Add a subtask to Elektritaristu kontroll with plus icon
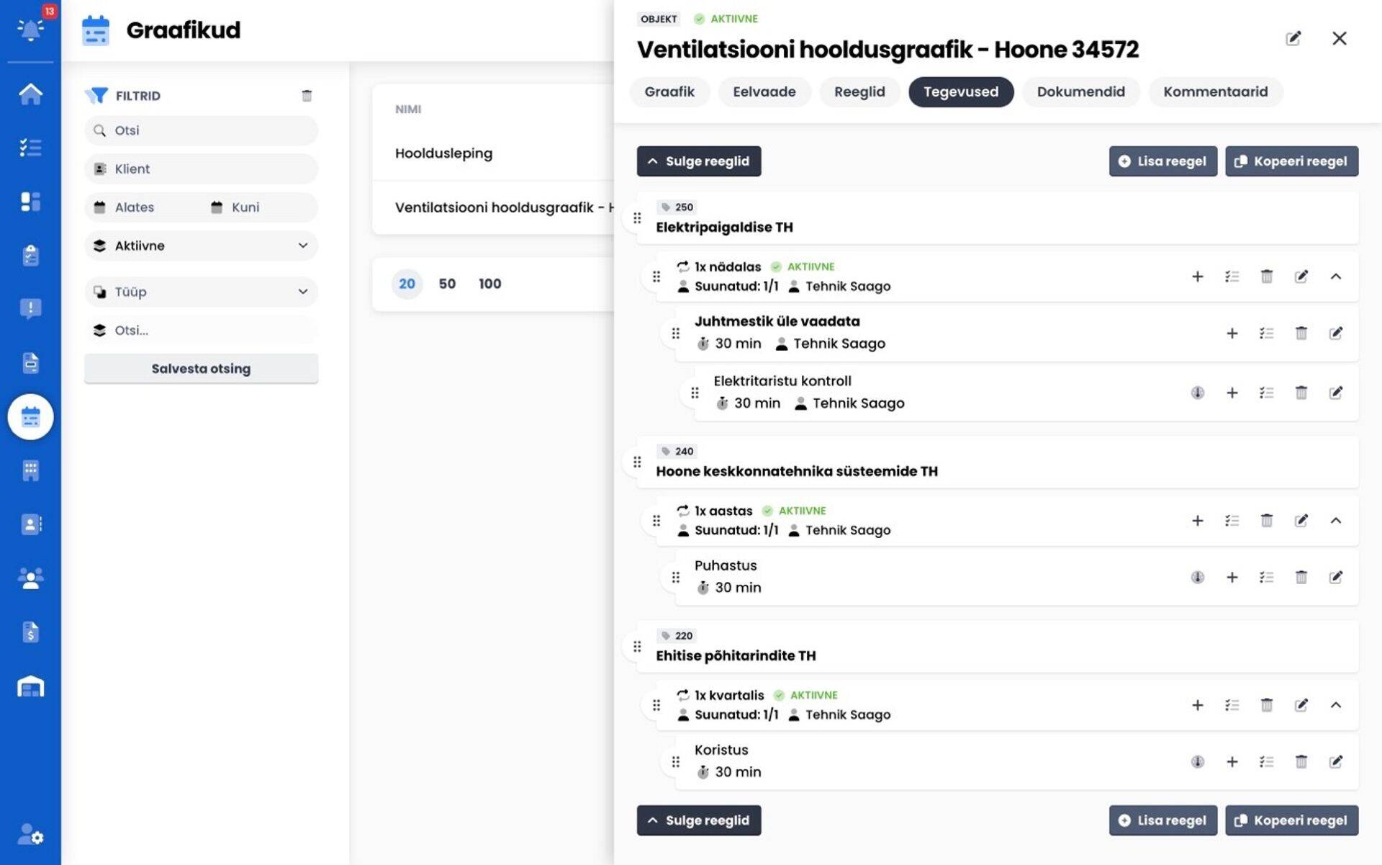The width and height of the screenshot is (1382, 865). pos(1233,393)
